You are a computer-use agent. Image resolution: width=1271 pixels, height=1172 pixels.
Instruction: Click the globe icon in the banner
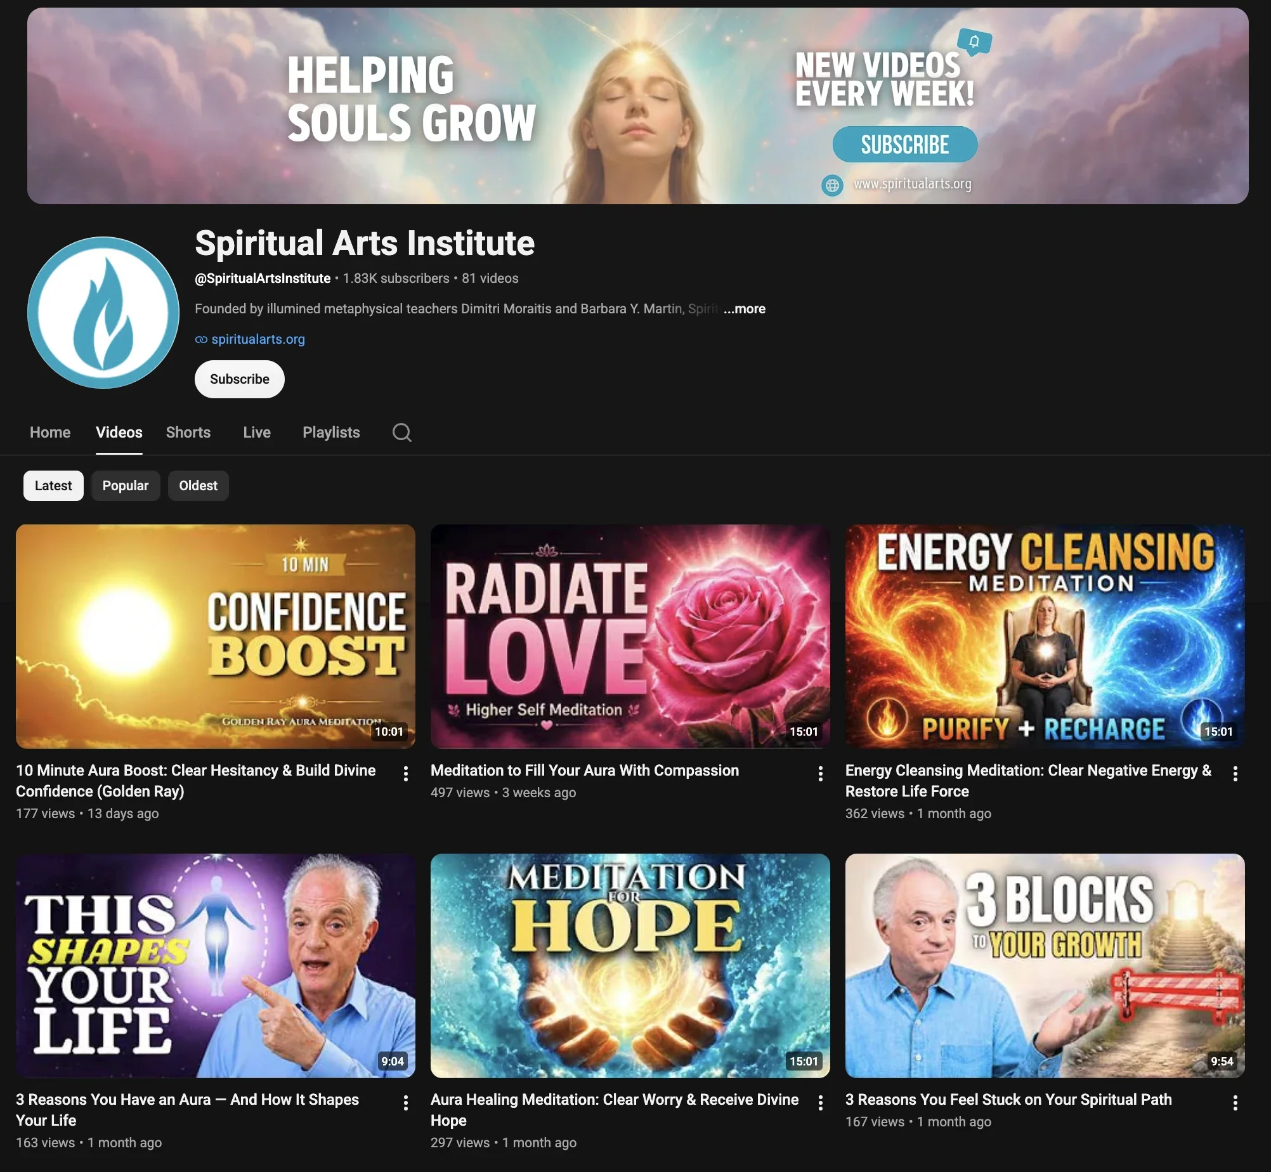click(832, 185)
